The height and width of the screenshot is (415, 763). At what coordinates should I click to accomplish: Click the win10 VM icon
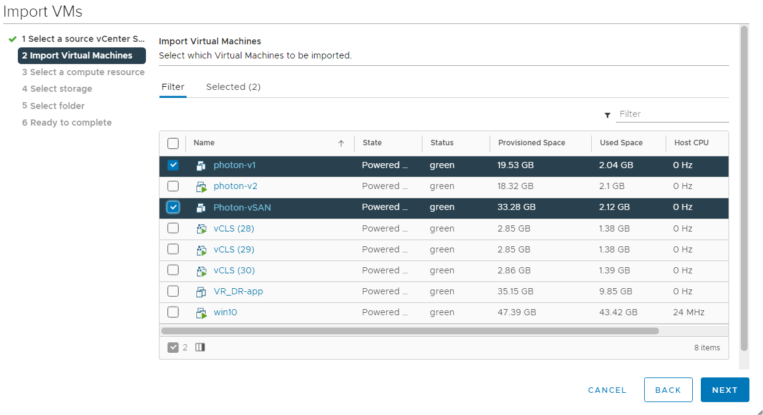201,313
